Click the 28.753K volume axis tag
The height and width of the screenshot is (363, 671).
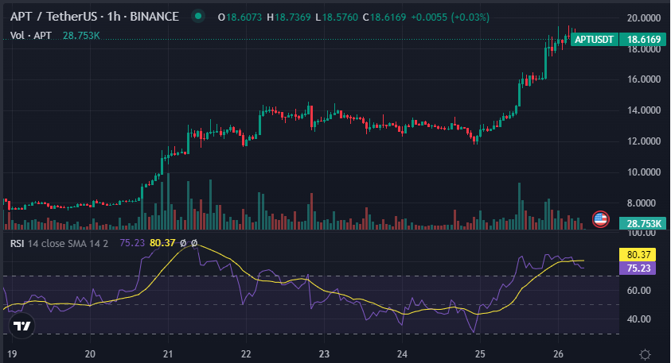point(643,223)
